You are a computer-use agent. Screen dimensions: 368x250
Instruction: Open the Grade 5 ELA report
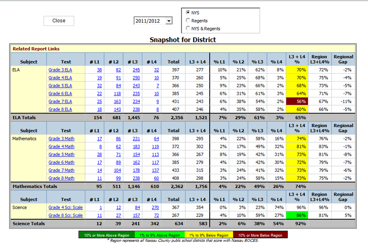click(x=60, y=86)
